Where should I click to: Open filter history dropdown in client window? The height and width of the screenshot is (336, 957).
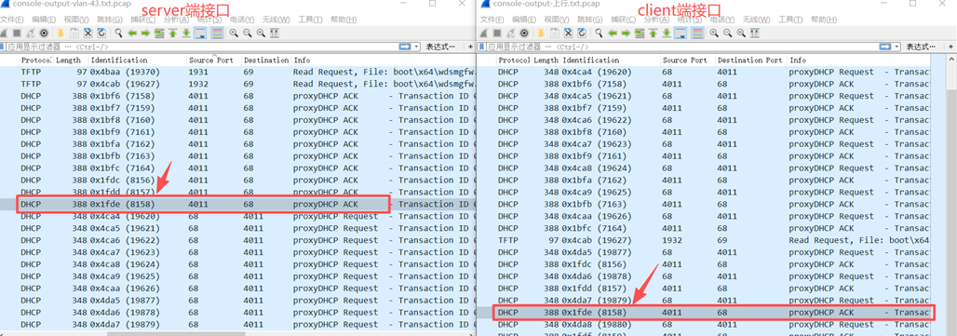[x=896, y=47]
